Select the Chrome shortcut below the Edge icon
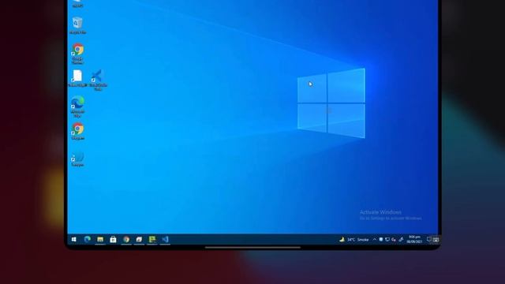This screenshot has width=505, height=284. tap(77, 131)
